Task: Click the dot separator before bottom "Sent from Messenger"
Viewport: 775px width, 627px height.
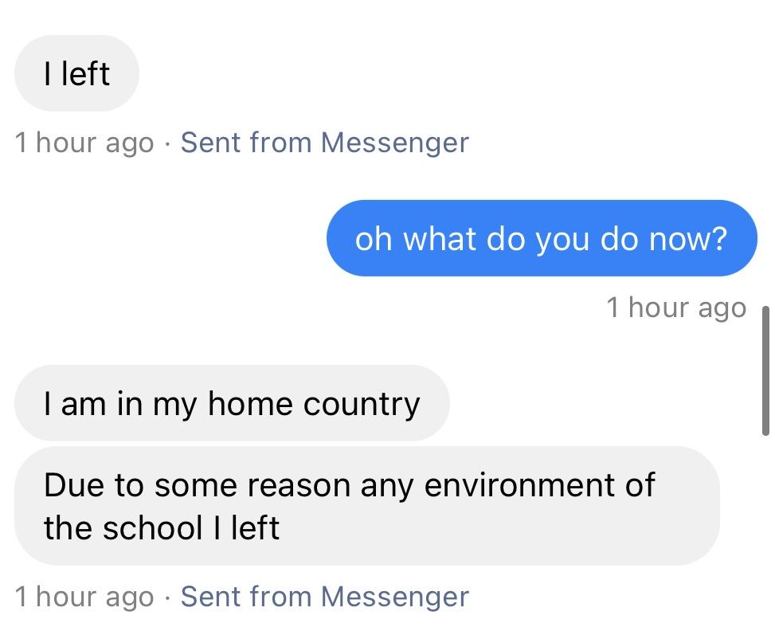Action: click(x=167, y=598)
